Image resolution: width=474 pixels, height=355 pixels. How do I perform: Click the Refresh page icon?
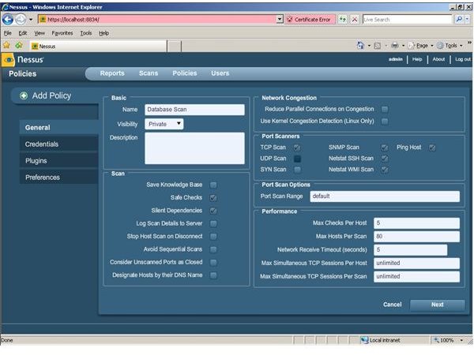(343, 19)
